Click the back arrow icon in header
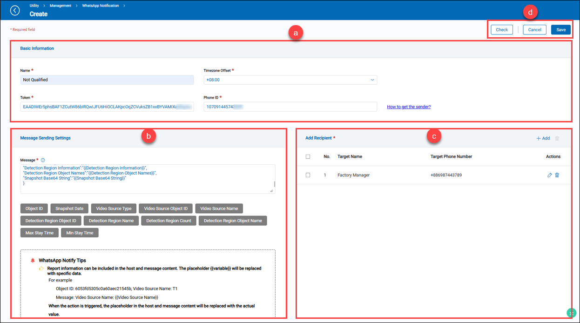Image resolution: width=580 pixels, height=323 pixels. click(x=15, y=10)
